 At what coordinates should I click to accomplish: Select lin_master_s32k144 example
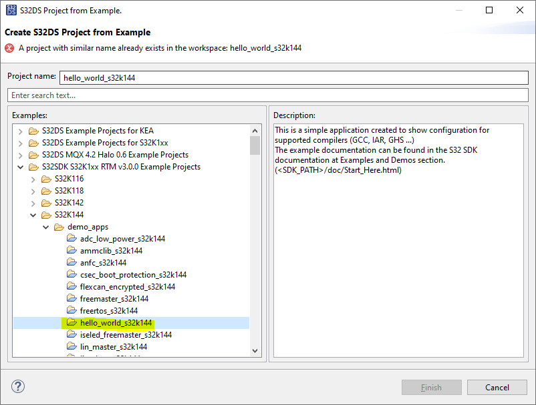pyautogui.click(x=114, y=347)
